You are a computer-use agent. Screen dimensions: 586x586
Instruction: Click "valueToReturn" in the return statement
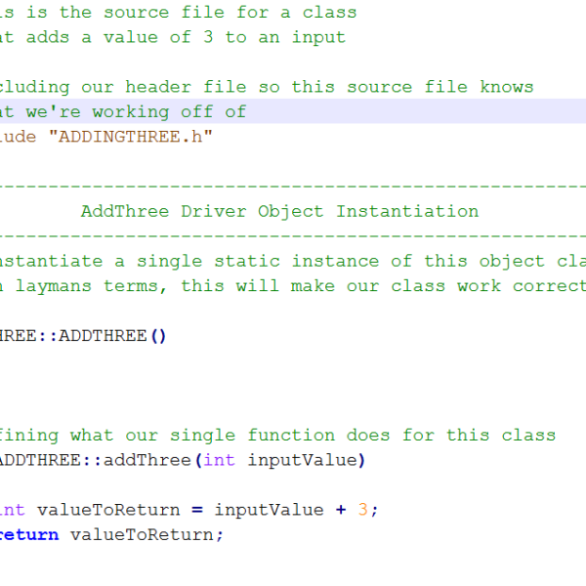146,534
